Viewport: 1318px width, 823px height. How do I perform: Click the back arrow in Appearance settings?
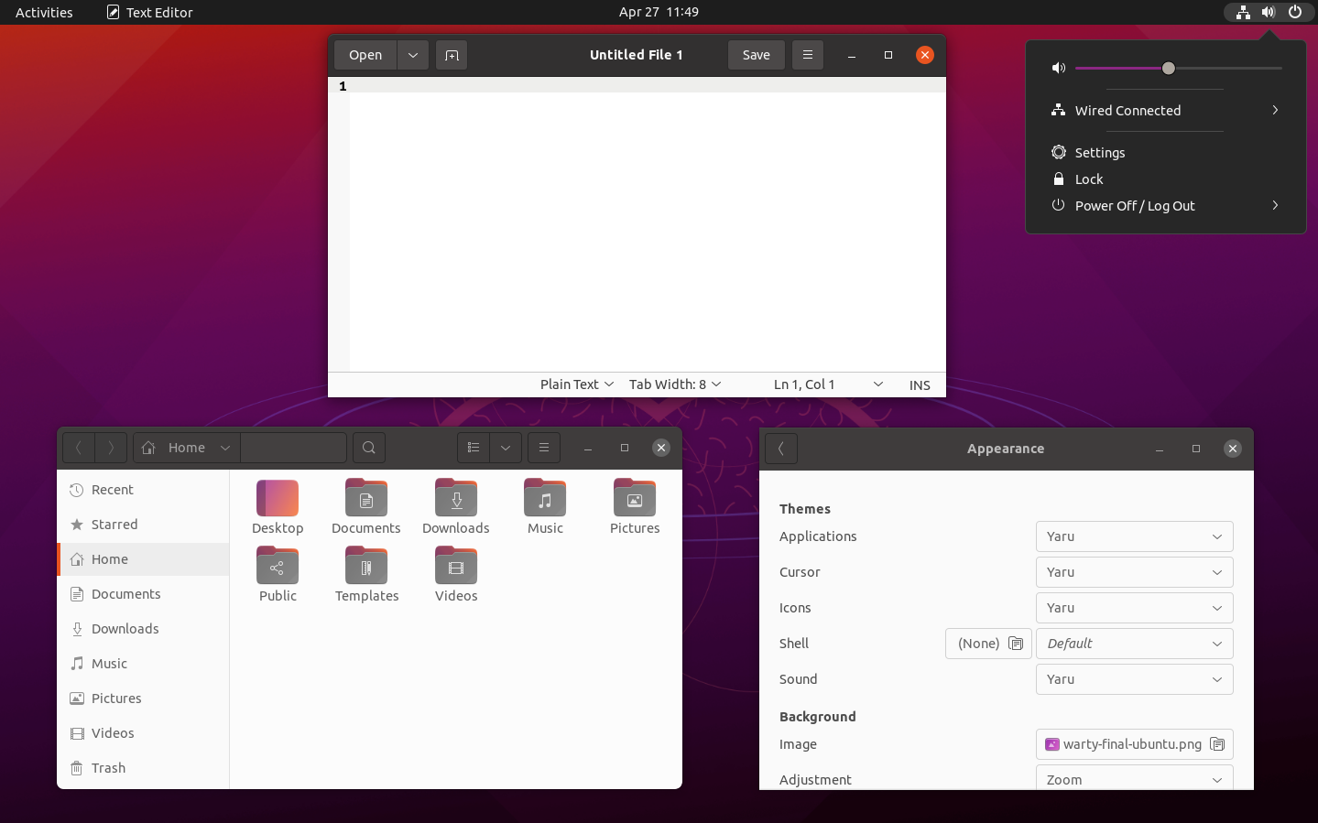click(780, 449)
